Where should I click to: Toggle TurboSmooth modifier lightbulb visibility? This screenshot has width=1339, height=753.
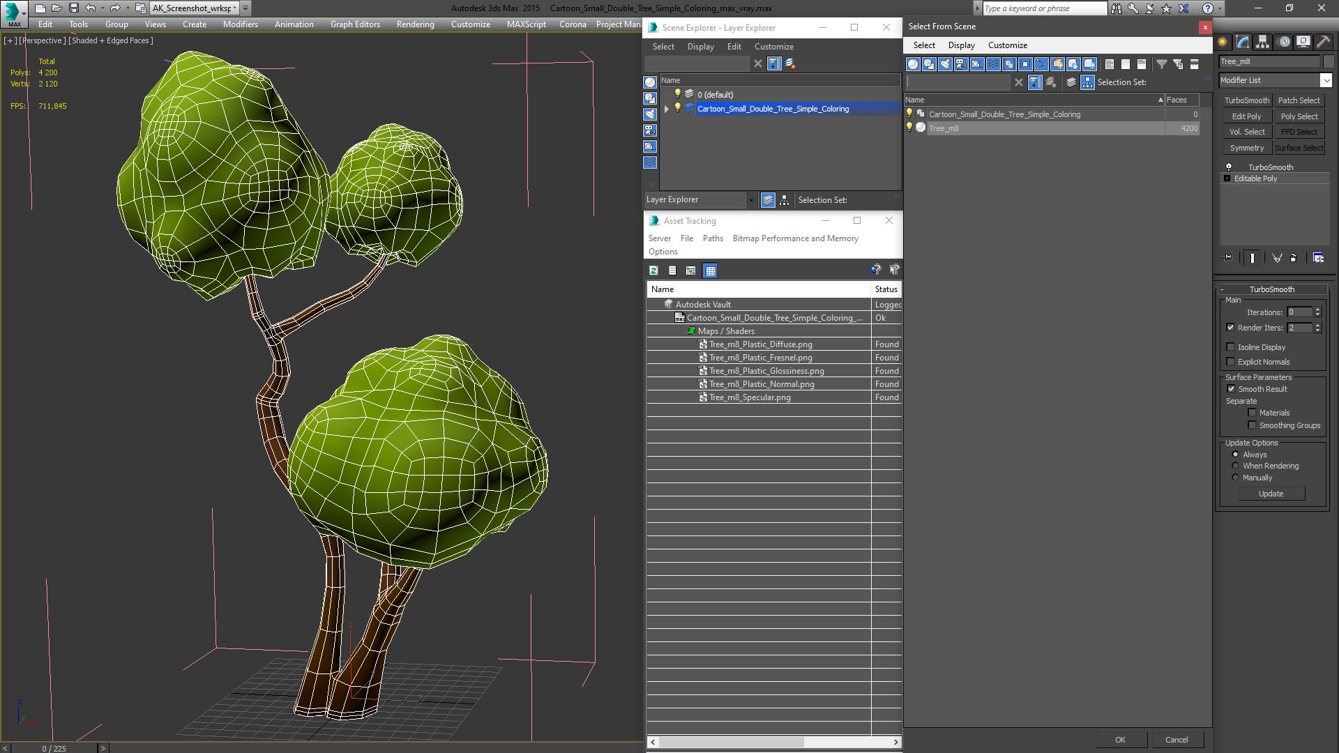[1229, 167]
